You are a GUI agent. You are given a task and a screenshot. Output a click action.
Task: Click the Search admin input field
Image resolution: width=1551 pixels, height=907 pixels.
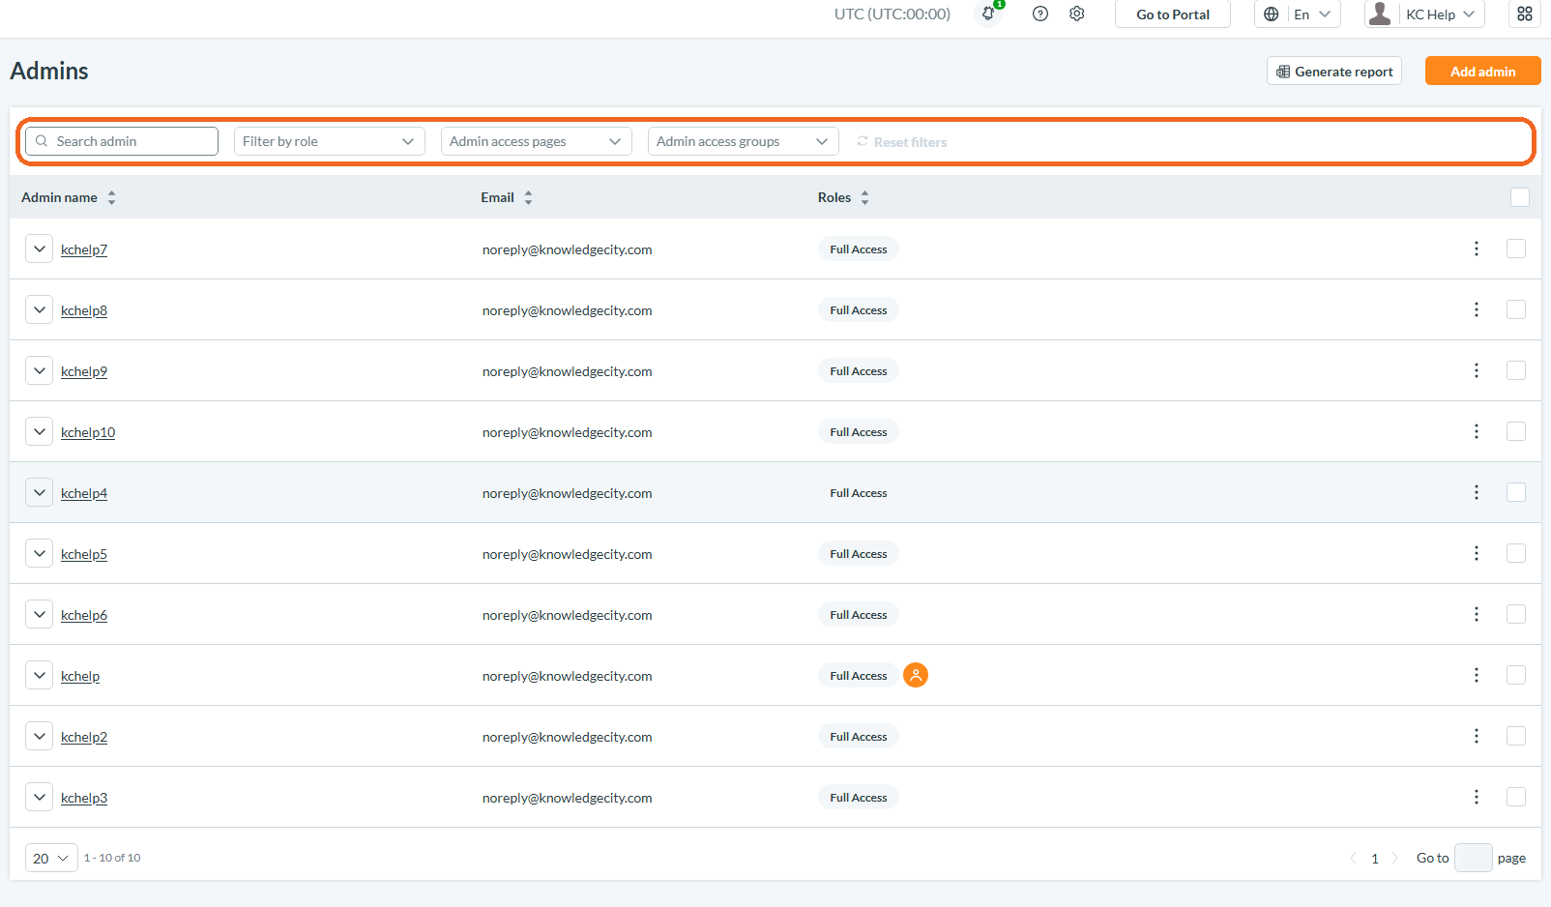coord(122,141)
